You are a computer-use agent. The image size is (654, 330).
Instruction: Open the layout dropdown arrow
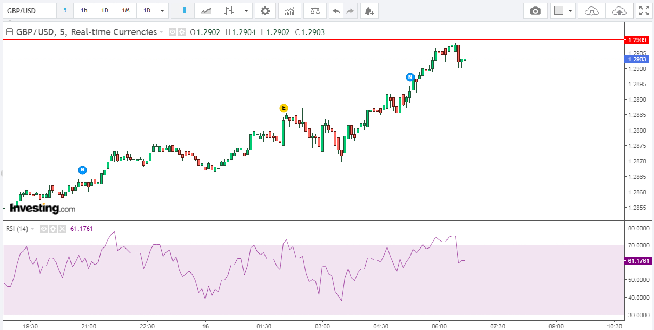[570, 11]
